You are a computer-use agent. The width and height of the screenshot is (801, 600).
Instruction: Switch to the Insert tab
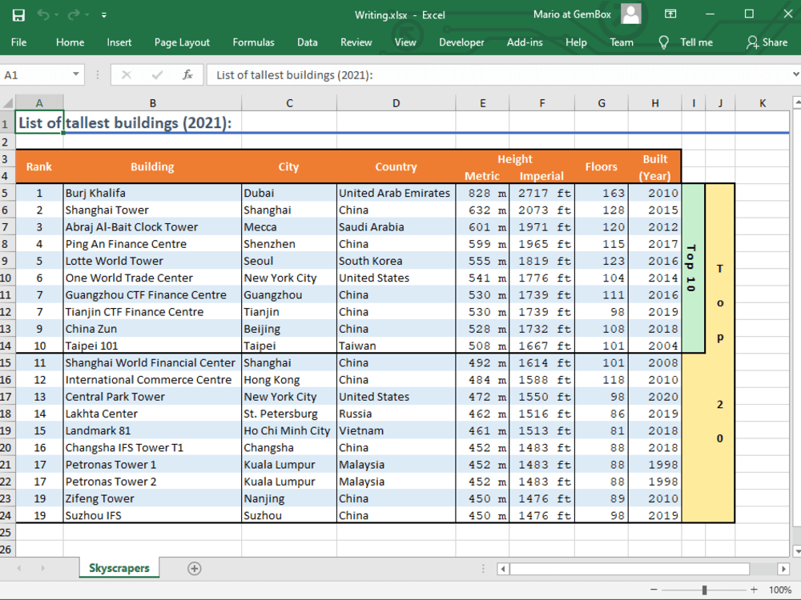coord(119,42)
